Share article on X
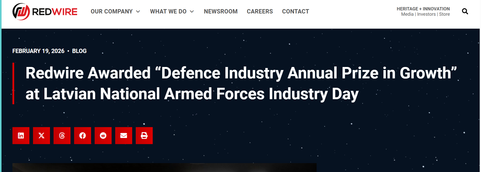The image size is (481, 172). (x=41, y=135)
